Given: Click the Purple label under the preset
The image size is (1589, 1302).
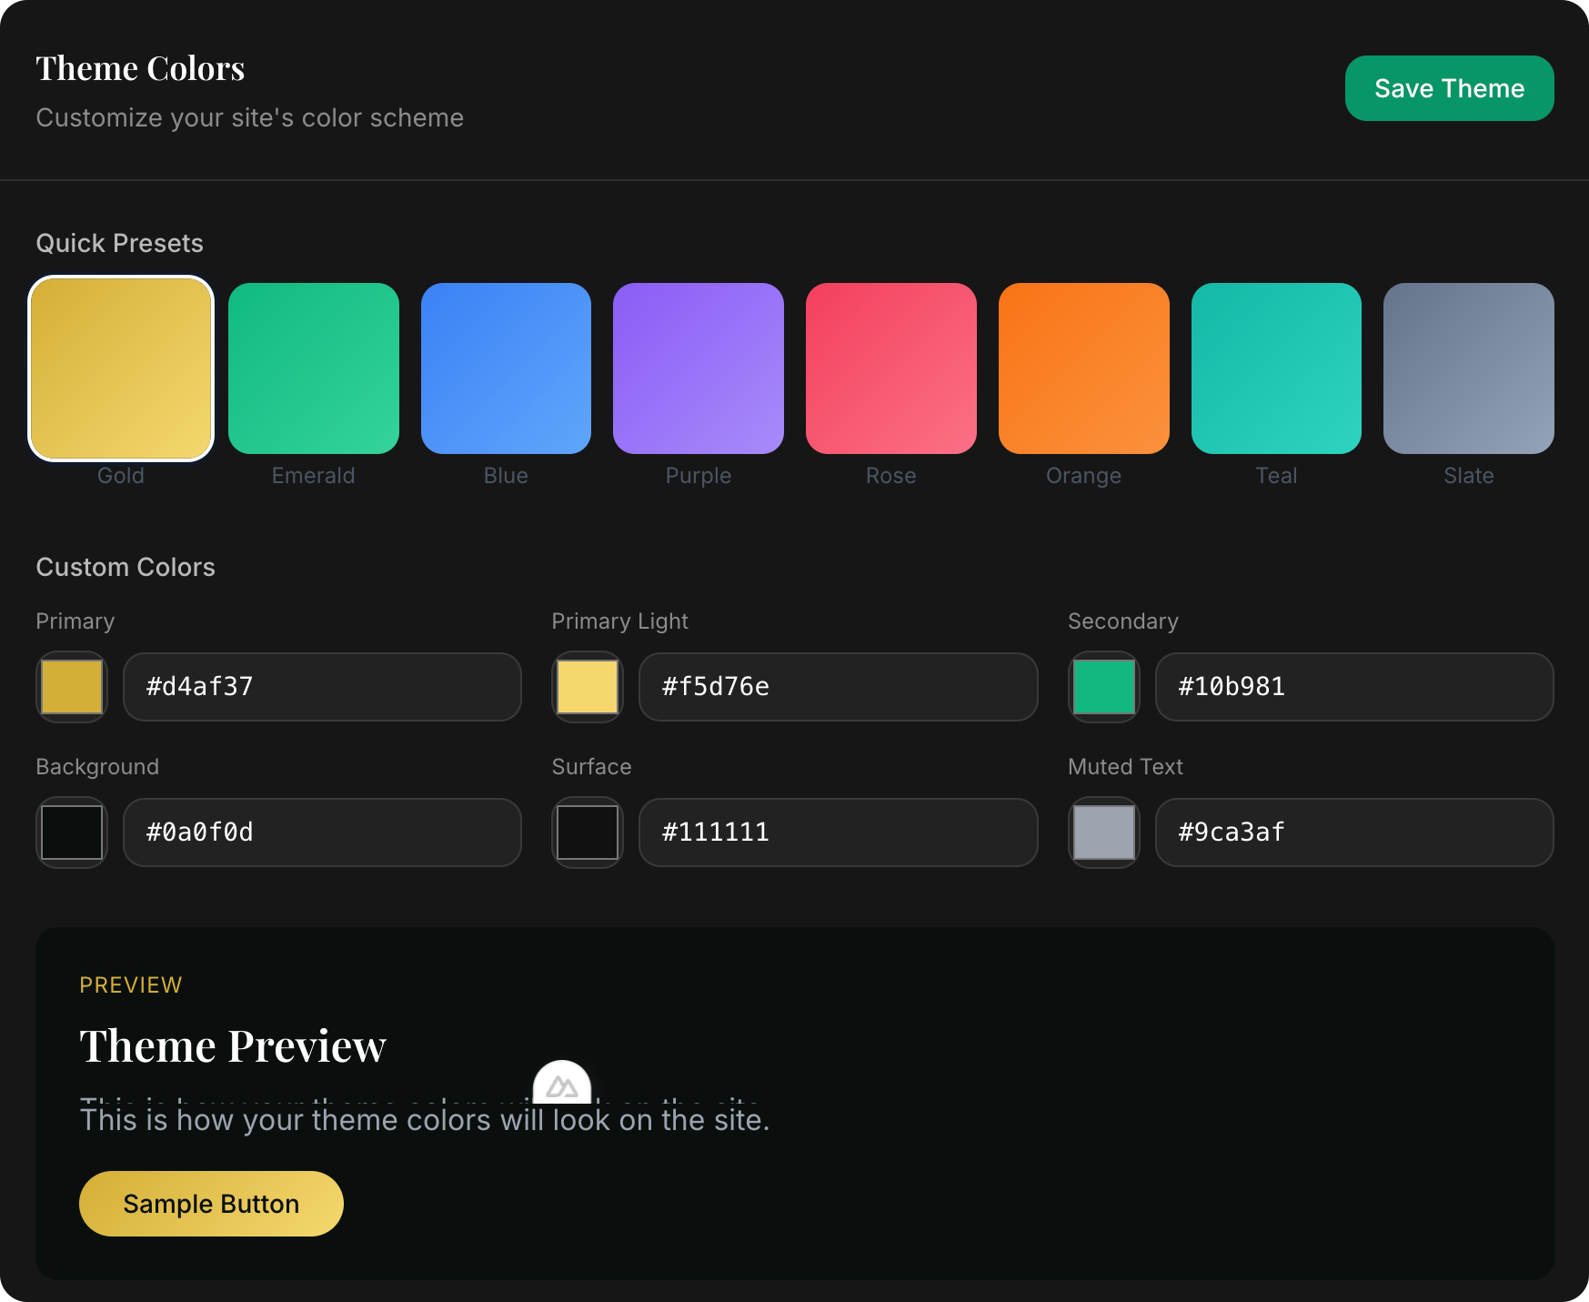Looking at the screenshot, I should 699,476.
